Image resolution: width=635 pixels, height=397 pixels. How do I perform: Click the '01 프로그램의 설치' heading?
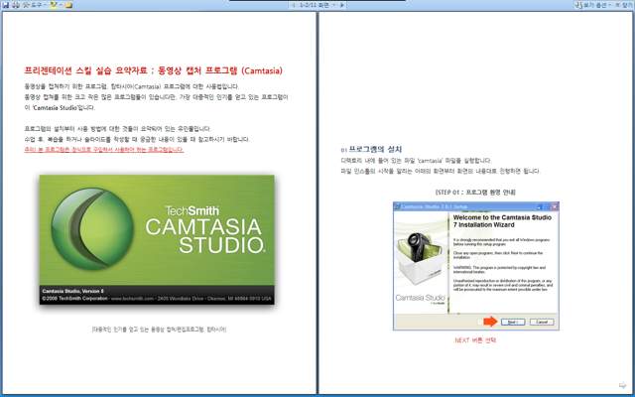pos(371,149)
